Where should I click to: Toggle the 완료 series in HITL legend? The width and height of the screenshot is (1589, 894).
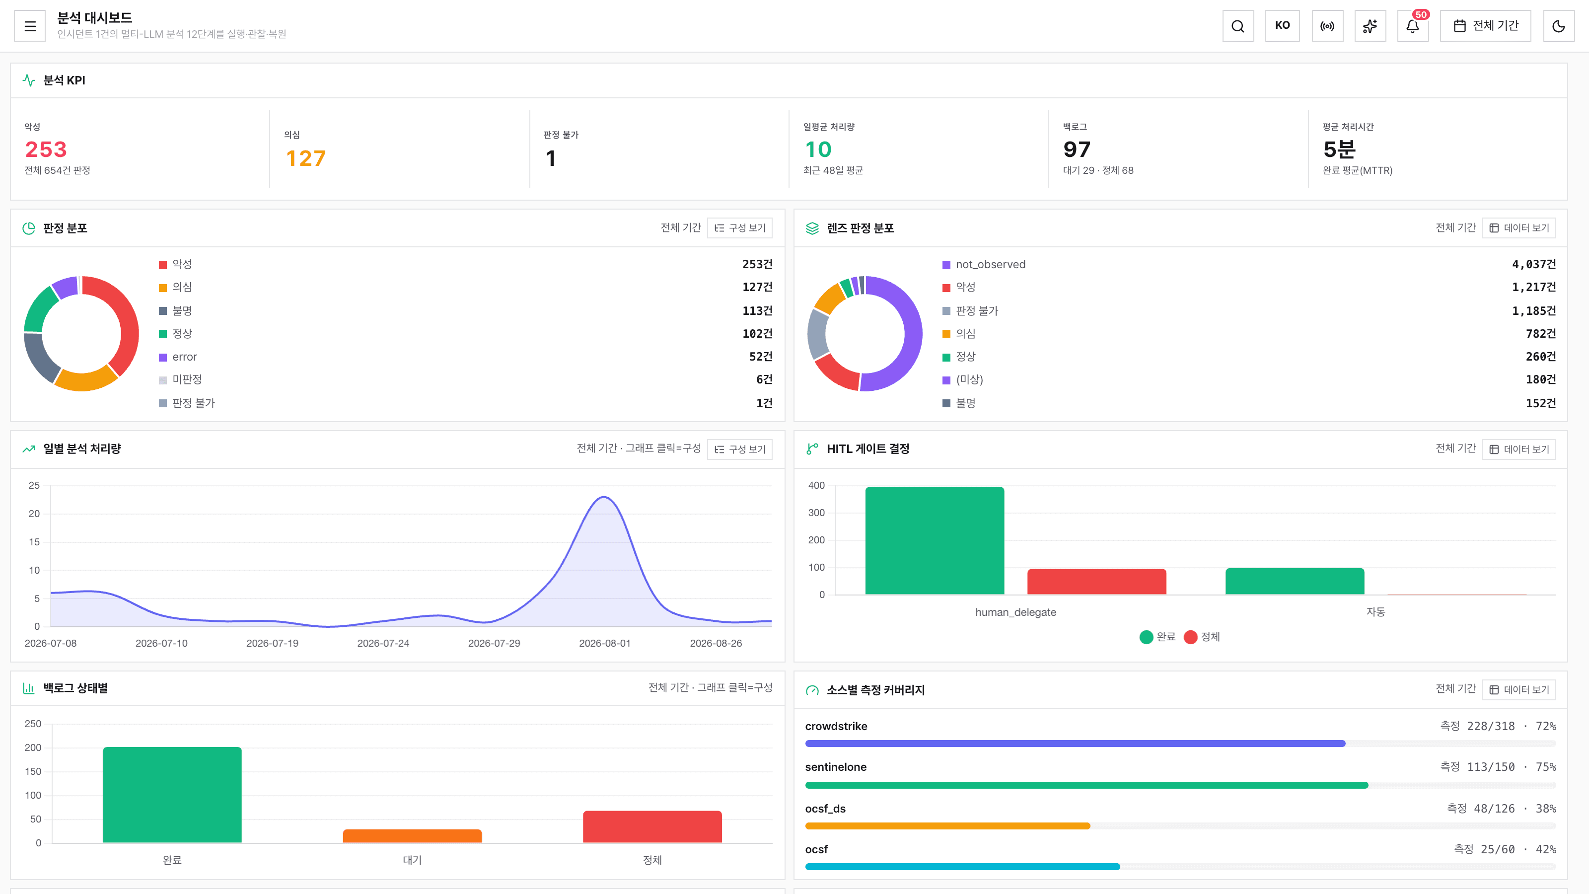point(1158,637)
